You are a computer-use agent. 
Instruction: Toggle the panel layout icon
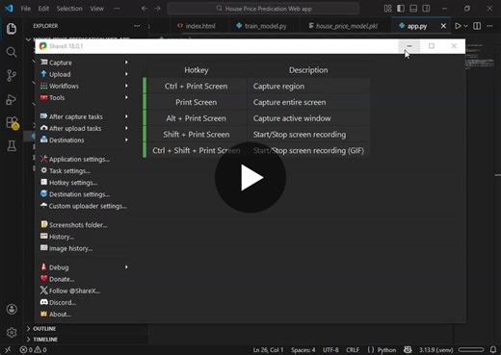(413, 9)
